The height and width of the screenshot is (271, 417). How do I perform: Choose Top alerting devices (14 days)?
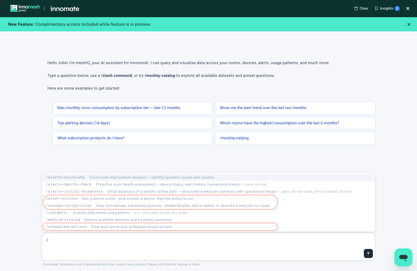click(132, 123)
